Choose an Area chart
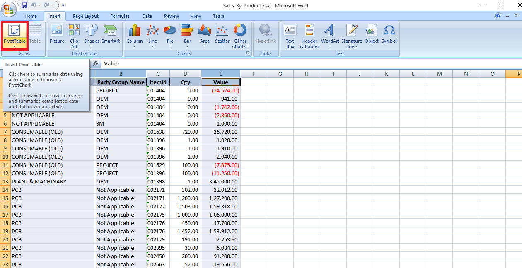This screenshot has height=268, width=522. pos(205,36)
